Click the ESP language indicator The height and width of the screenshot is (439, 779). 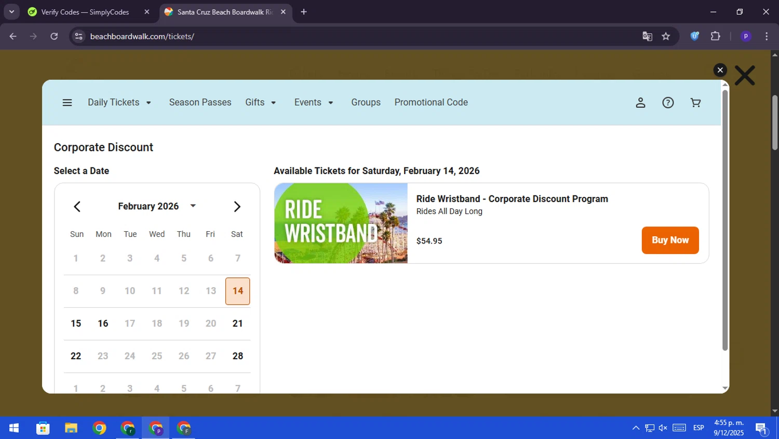(699, 428)
